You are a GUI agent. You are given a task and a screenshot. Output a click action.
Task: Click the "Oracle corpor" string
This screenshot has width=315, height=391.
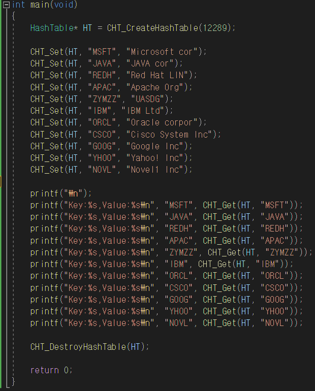(163, 122)
